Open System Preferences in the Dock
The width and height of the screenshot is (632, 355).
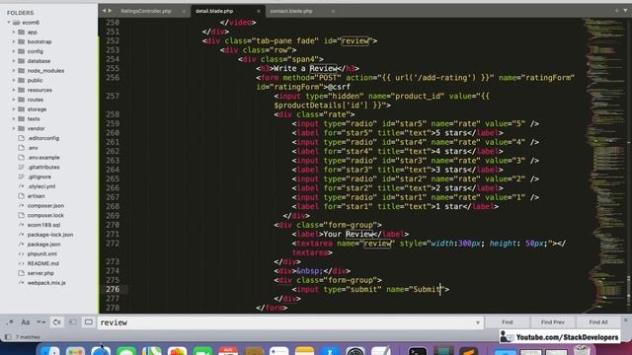tap(355, 351)
